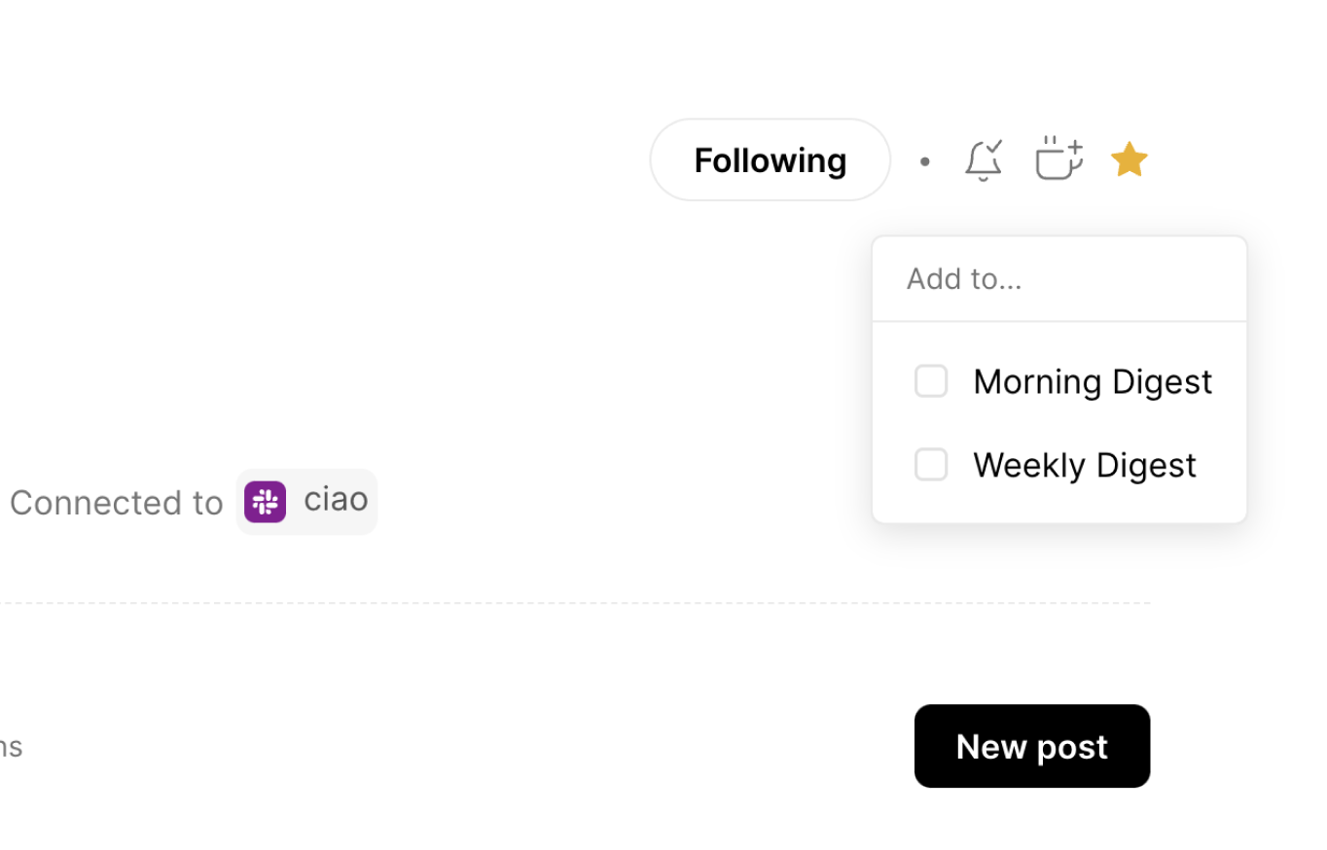
Task: Toggle the gold star favorite icon
Action: [1130, 159]
